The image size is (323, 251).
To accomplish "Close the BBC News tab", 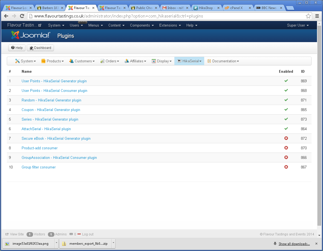I will (x=281, y=8).
